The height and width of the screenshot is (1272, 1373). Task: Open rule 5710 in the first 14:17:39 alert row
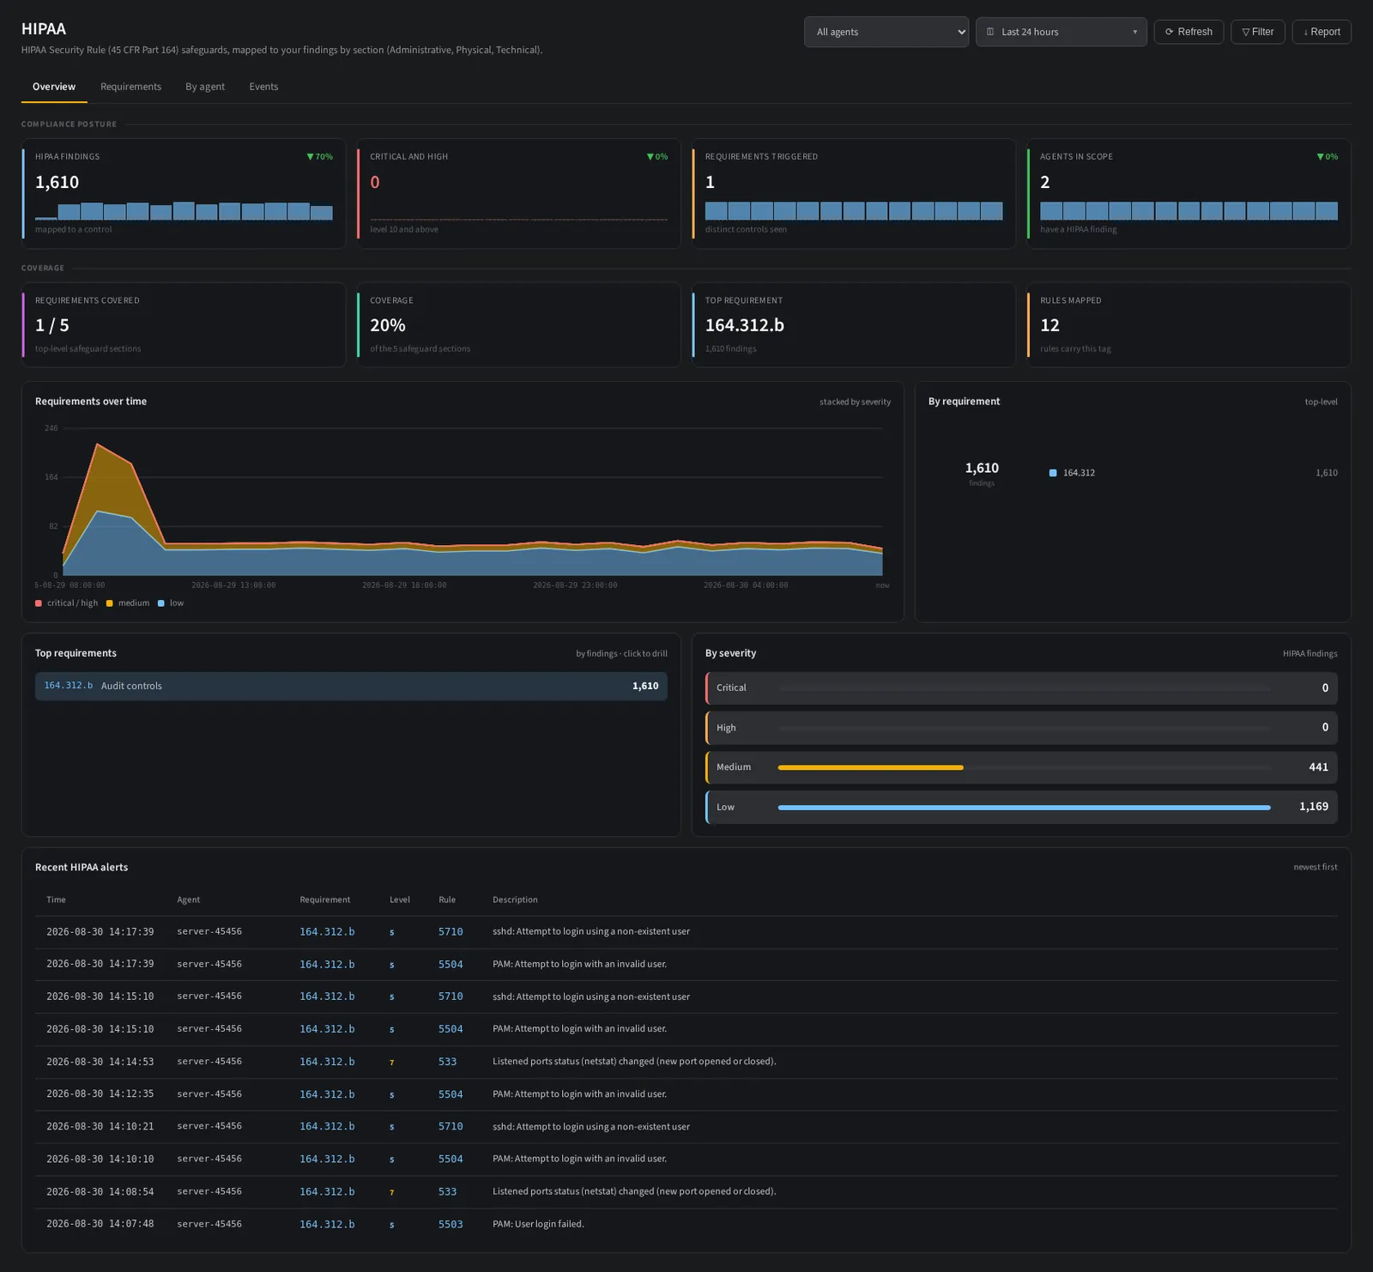point(451,932)
